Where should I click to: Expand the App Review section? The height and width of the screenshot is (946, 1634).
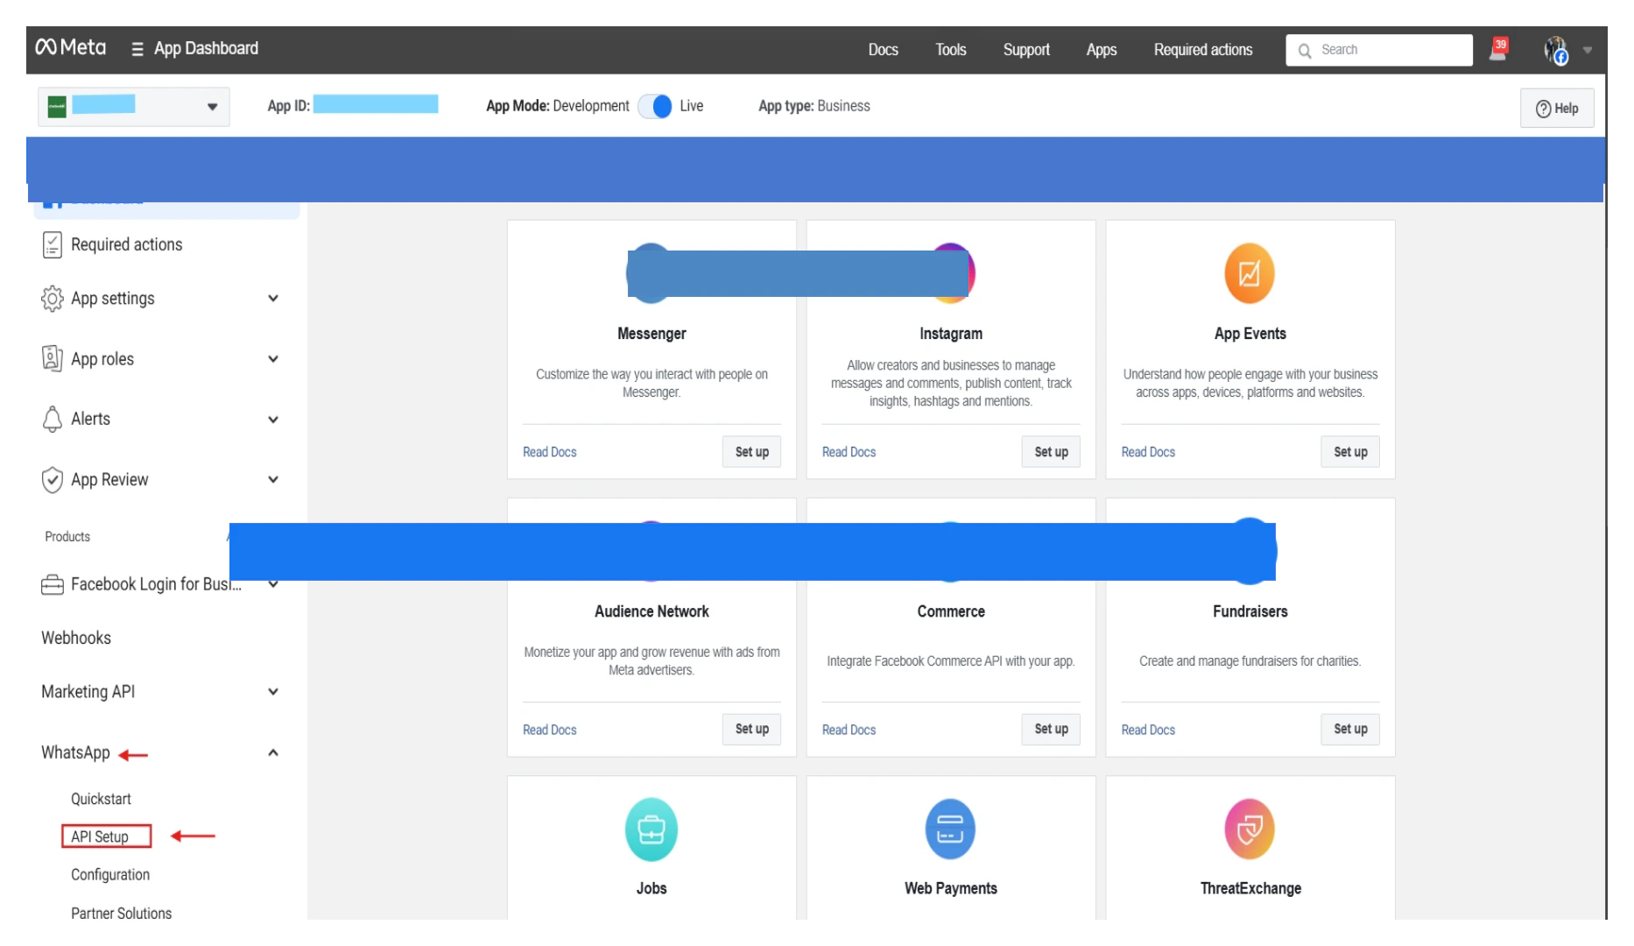click(x=273, y=479)
